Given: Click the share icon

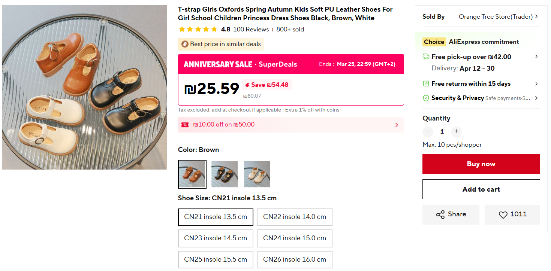Looking at the screenshot, I should click(x=440, y=214).
